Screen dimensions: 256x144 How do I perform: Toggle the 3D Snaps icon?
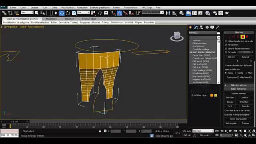click(113, 13)
